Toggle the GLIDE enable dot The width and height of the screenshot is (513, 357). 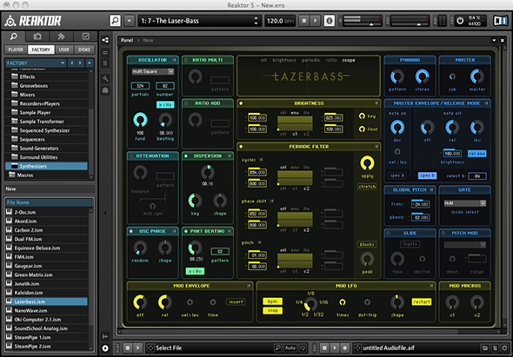pyautogui.click(x=388, y=233)
